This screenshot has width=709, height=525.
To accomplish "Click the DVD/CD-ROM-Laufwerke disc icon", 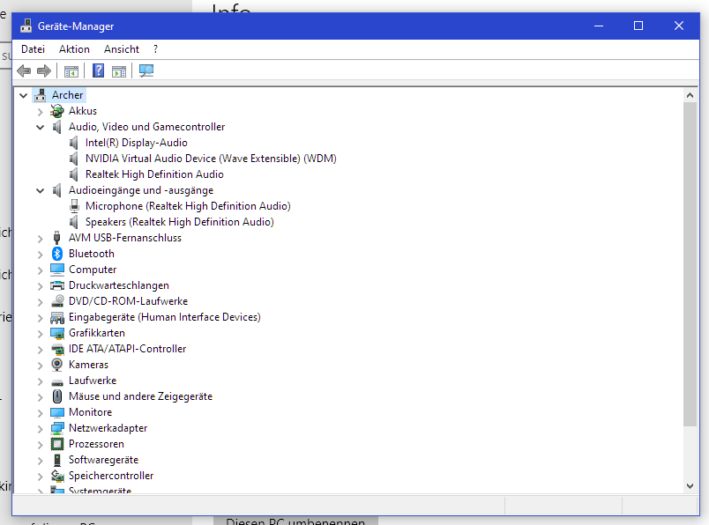I will 57,301.
